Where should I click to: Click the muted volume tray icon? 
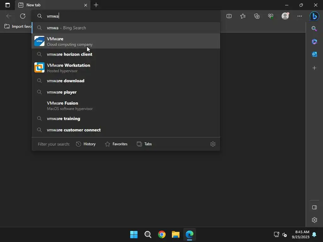tap(285, 234)
